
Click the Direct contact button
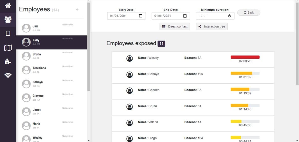175,26
